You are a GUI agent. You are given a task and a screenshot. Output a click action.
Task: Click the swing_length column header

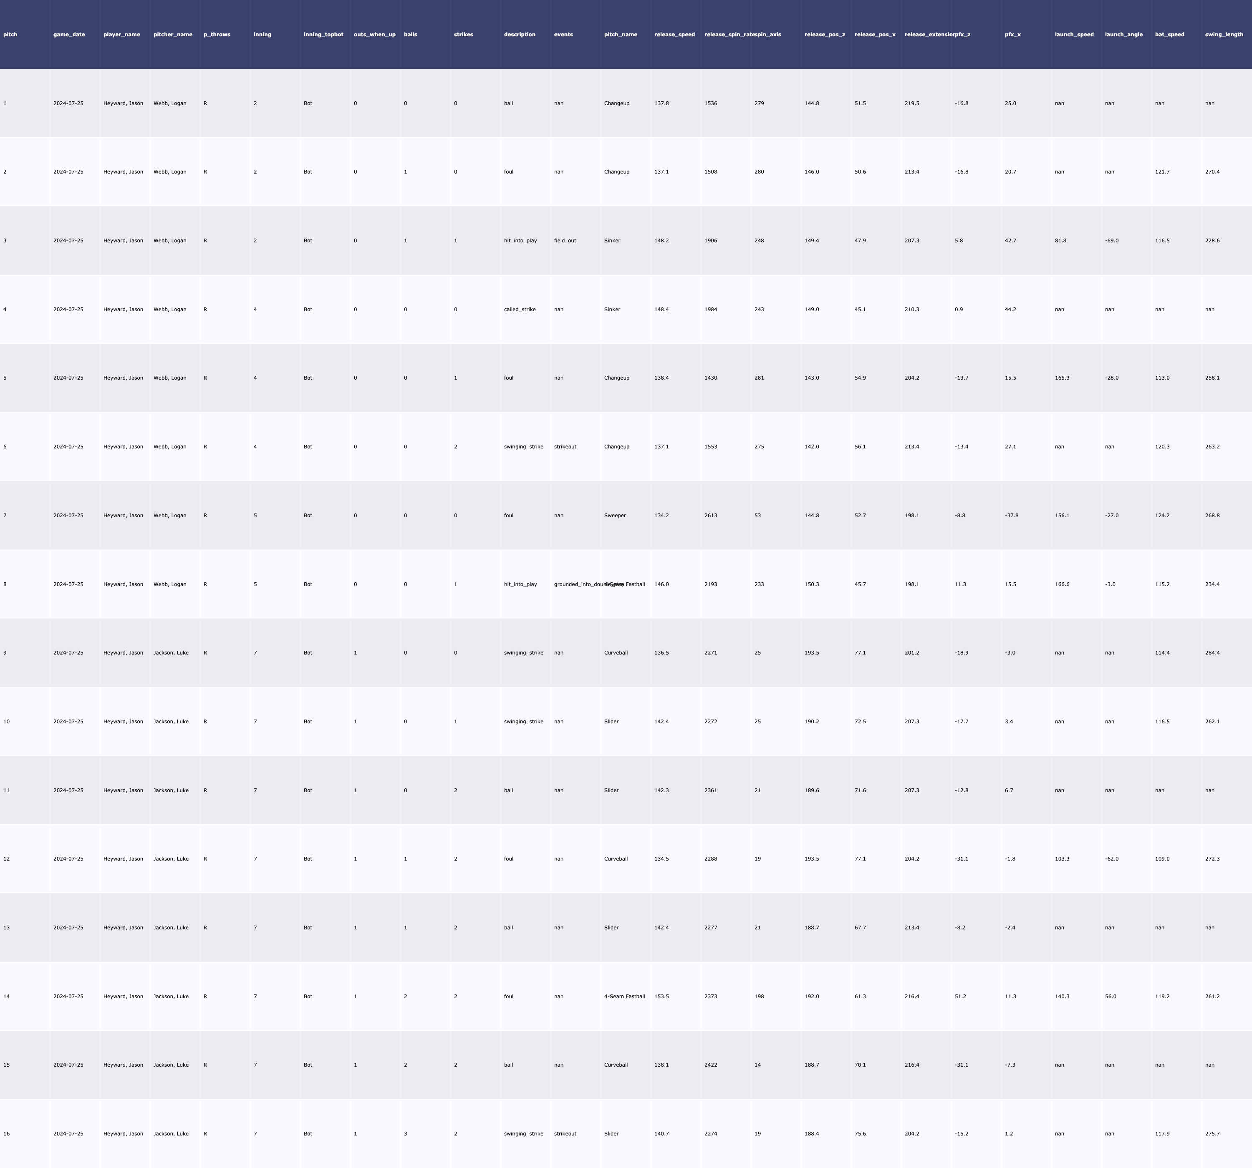click(1224, 35)
